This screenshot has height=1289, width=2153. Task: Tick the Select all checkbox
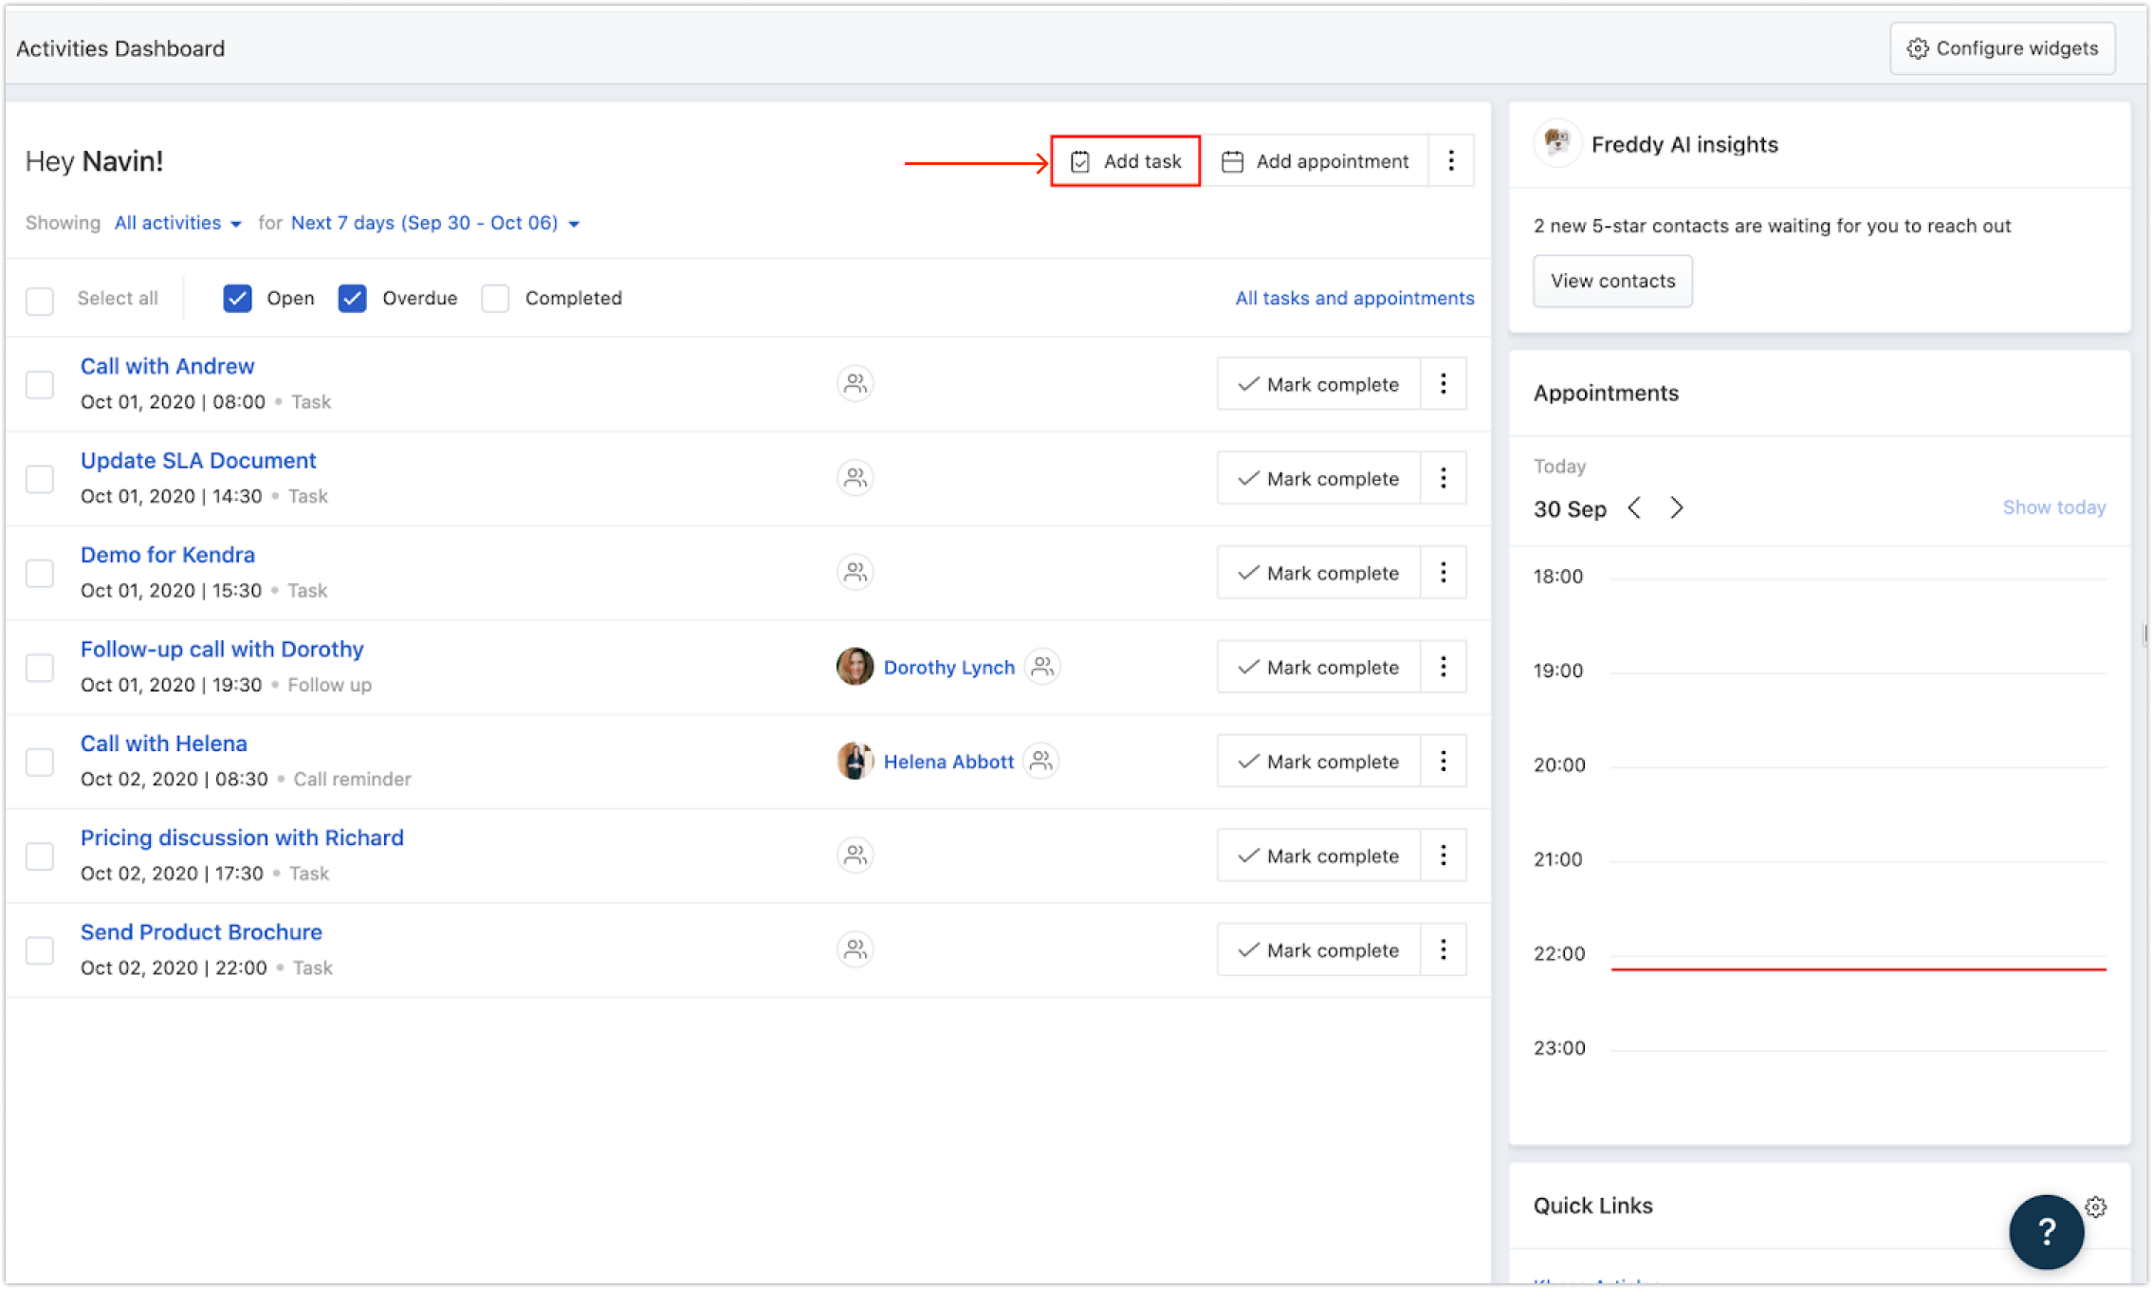pos(40,301)
